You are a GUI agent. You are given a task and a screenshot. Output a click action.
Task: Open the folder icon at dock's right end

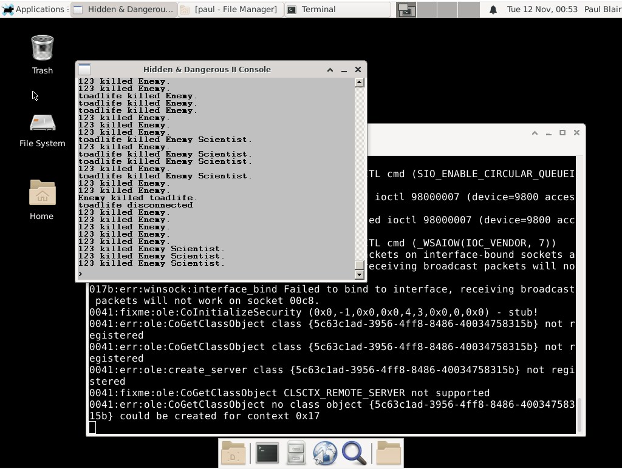[x=388, y=453]
